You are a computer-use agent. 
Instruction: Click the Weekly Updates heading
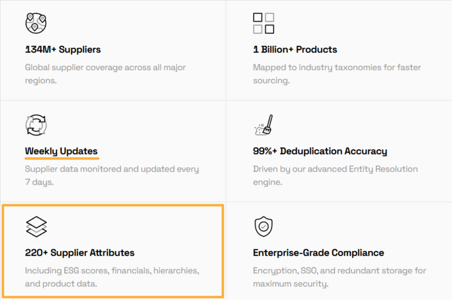pos(61,151)
